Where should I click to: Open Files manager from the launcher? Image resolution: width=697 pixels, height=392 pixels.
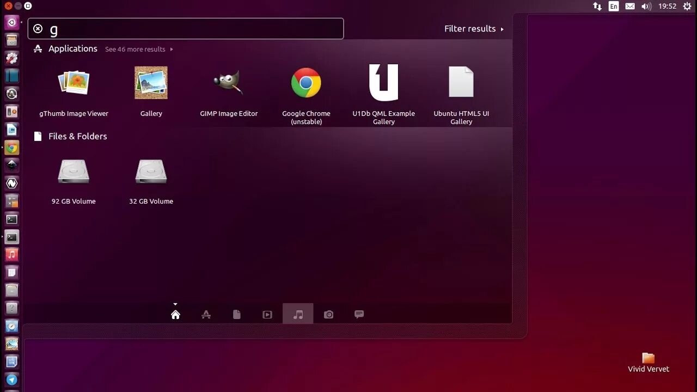pyautogui.click(x=11, y=40)
